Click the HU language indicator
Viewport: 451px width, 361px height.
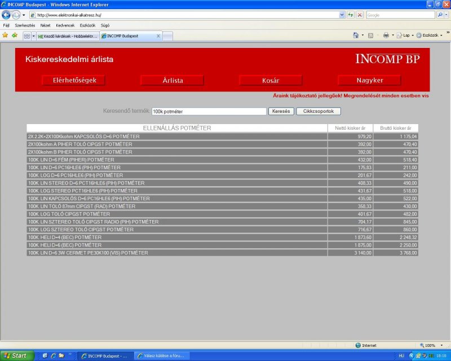point(401,356)
